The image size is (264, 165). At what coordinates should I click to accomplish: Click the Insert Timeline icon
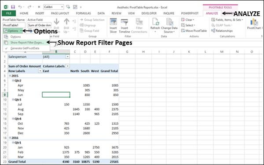[x=125, y=22]
